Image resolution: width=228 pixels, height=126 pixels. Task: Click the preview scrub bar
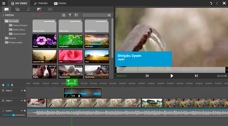point(171,70)
